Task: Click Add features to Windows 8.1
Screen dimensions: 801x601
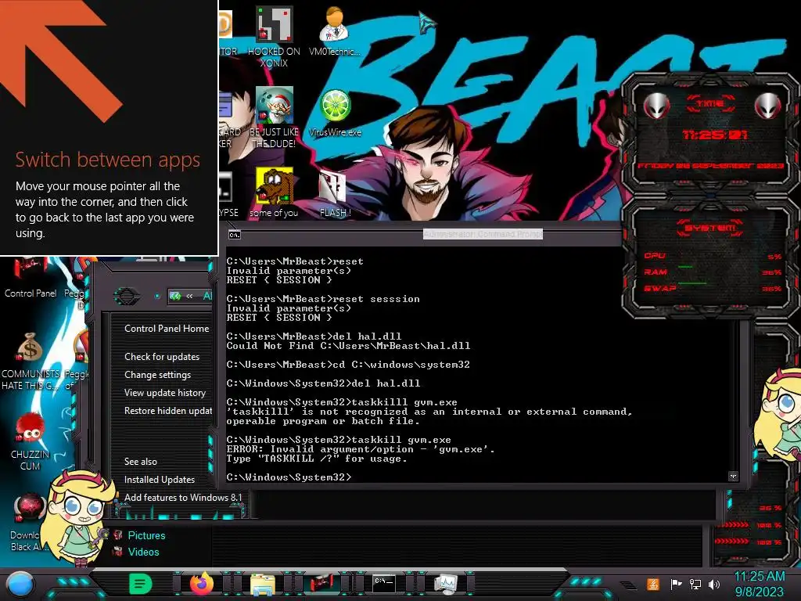Action: pyautogui.click(x=183, y=497)
